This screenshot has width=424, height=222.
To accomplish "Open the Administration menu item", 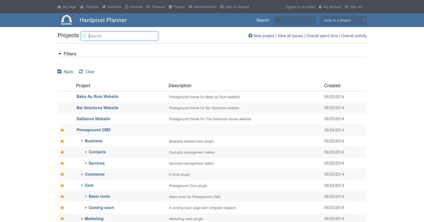I will tap(205, 7).
